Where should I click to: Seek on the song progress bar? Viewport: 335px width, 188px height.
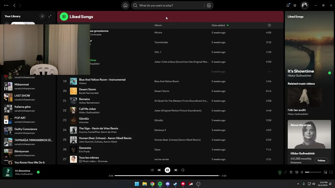[x=167, y=176]
